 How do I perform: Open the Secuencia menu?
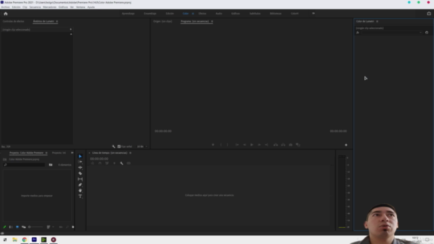point(35,7)
